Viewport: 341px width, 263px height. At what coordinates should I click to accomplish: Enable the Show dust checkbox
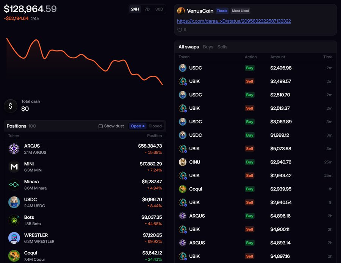coord(100,126)
